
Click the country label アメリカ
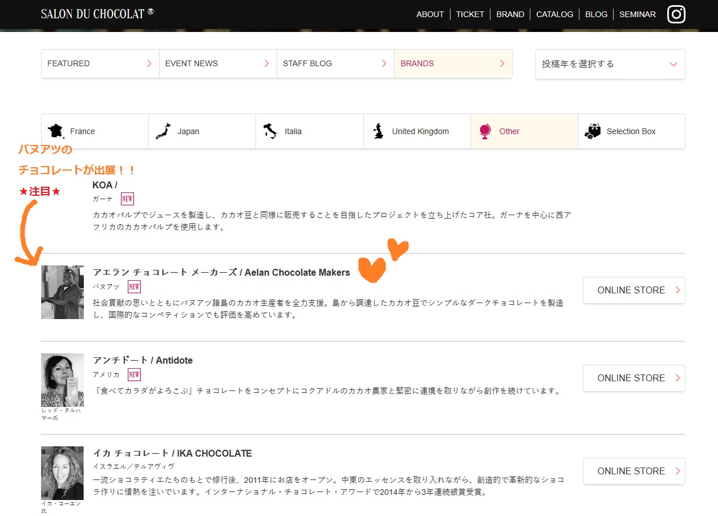(x=106, y=374)
